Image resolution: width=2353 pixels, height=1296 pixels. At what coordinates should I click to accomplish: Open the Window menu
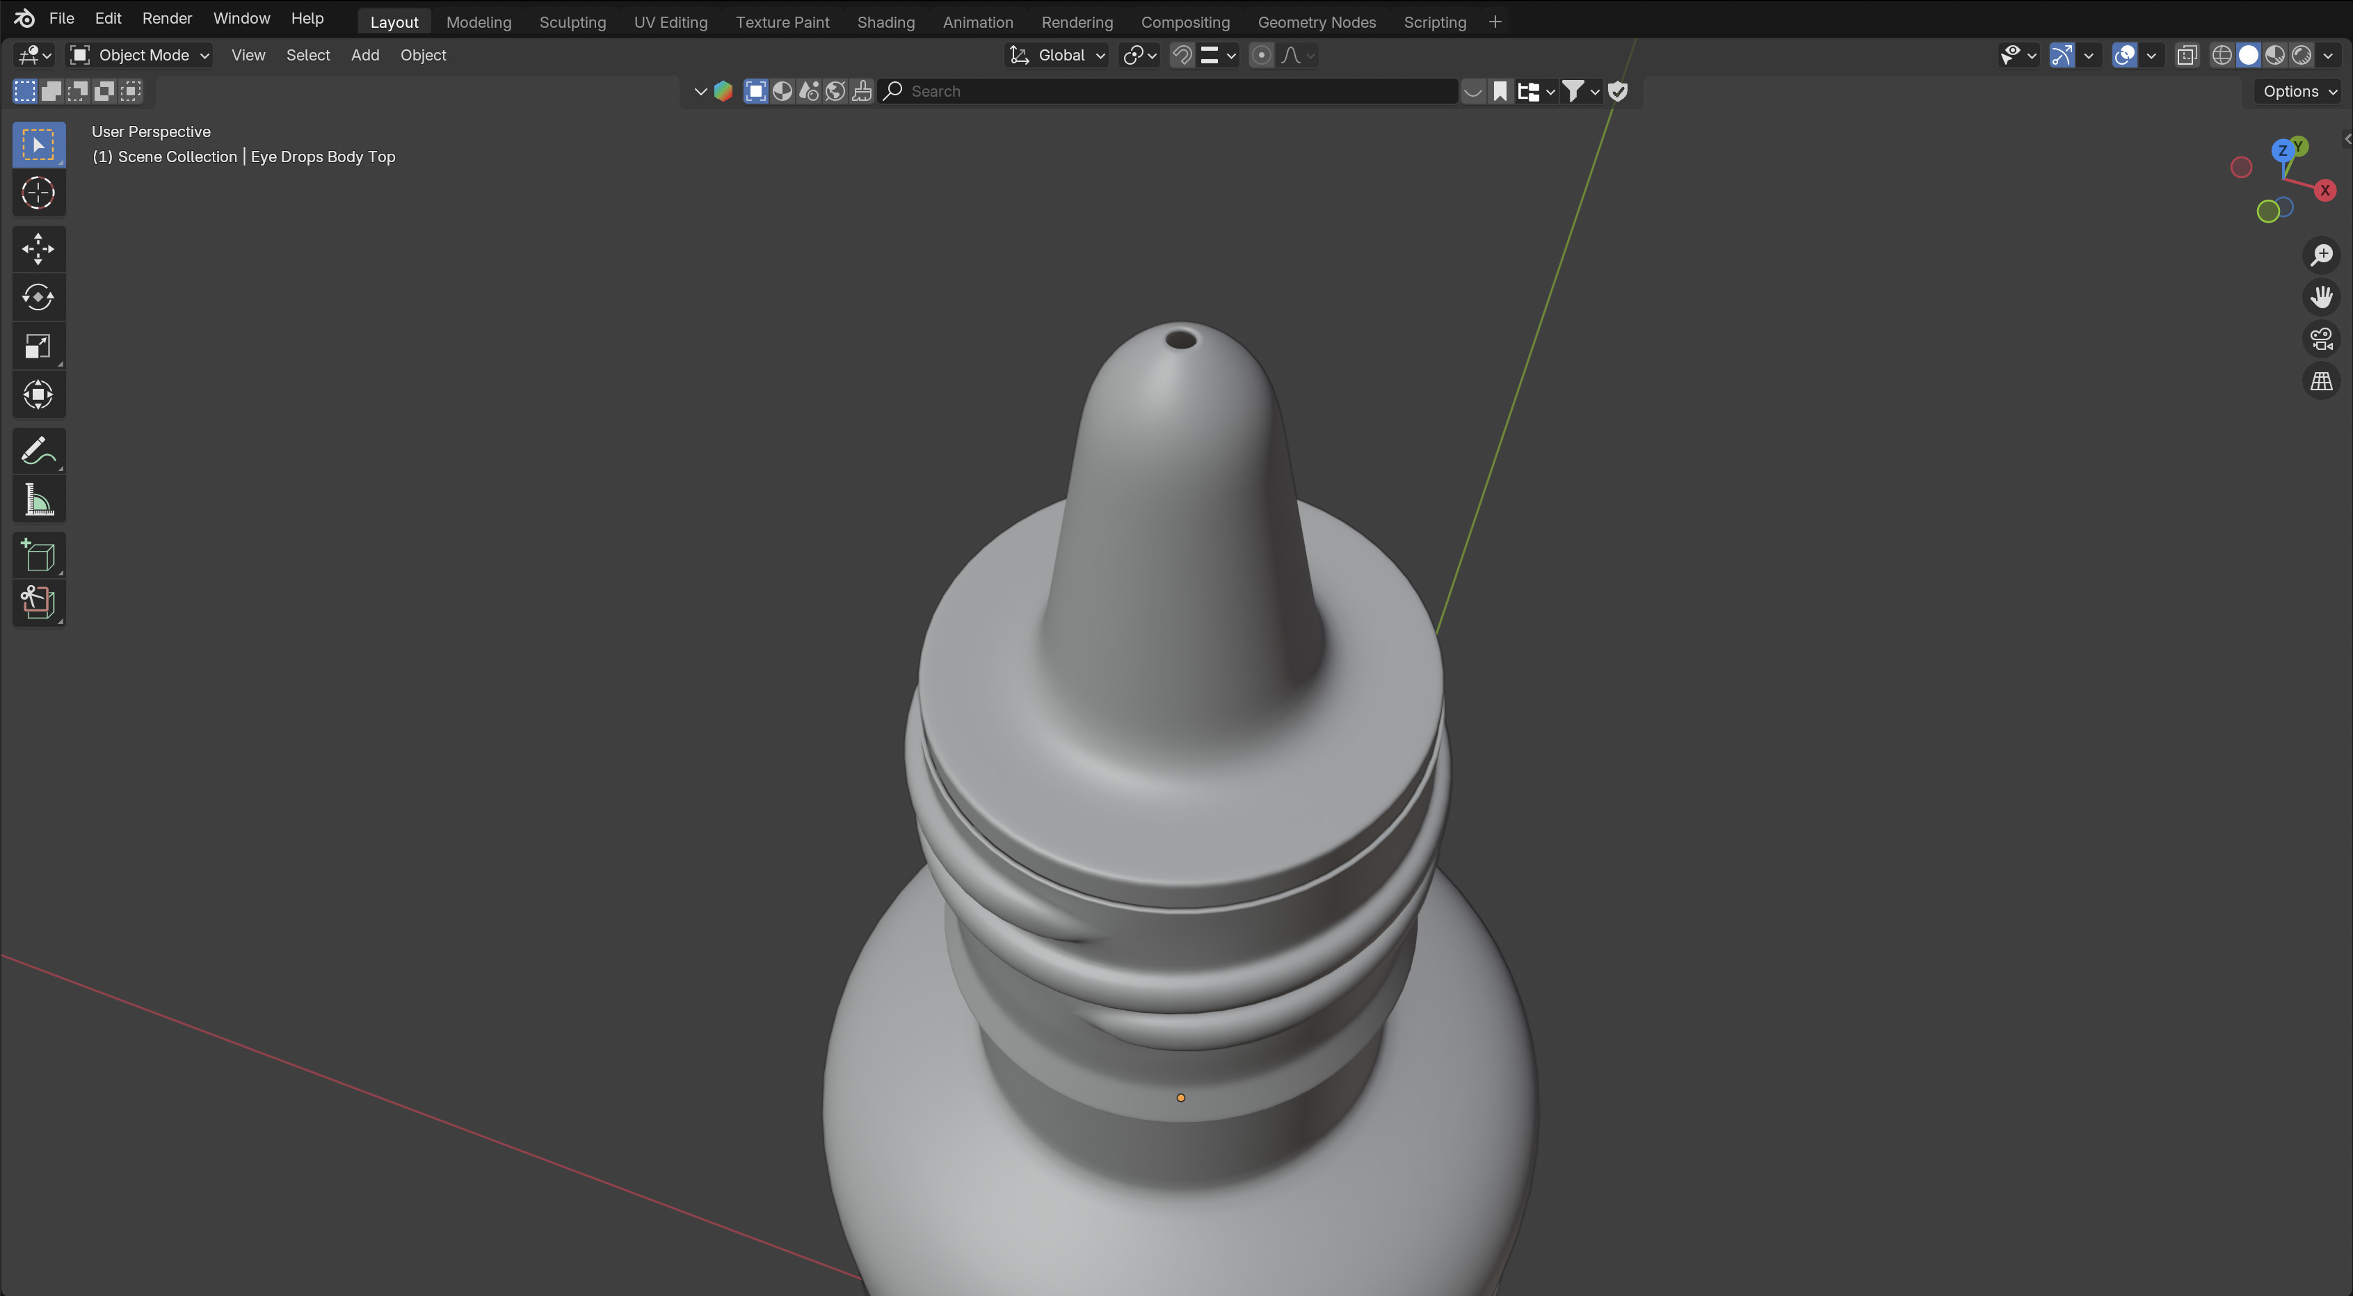tap(241, 18)
